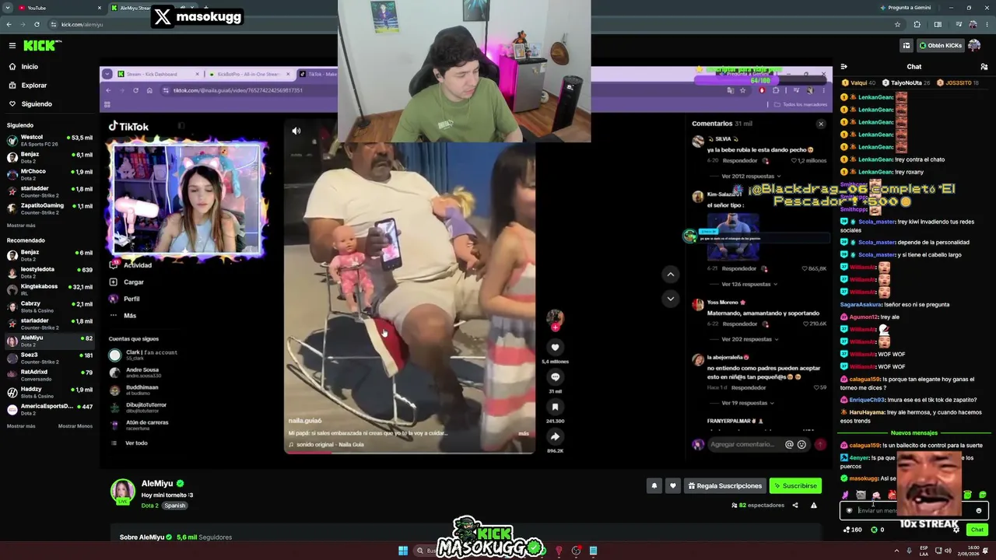Click the Kick logo
996x560 pixels.
coord(40,46)
